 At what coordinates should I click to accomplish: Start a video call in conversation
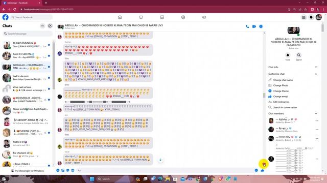(x=254, y=26)
